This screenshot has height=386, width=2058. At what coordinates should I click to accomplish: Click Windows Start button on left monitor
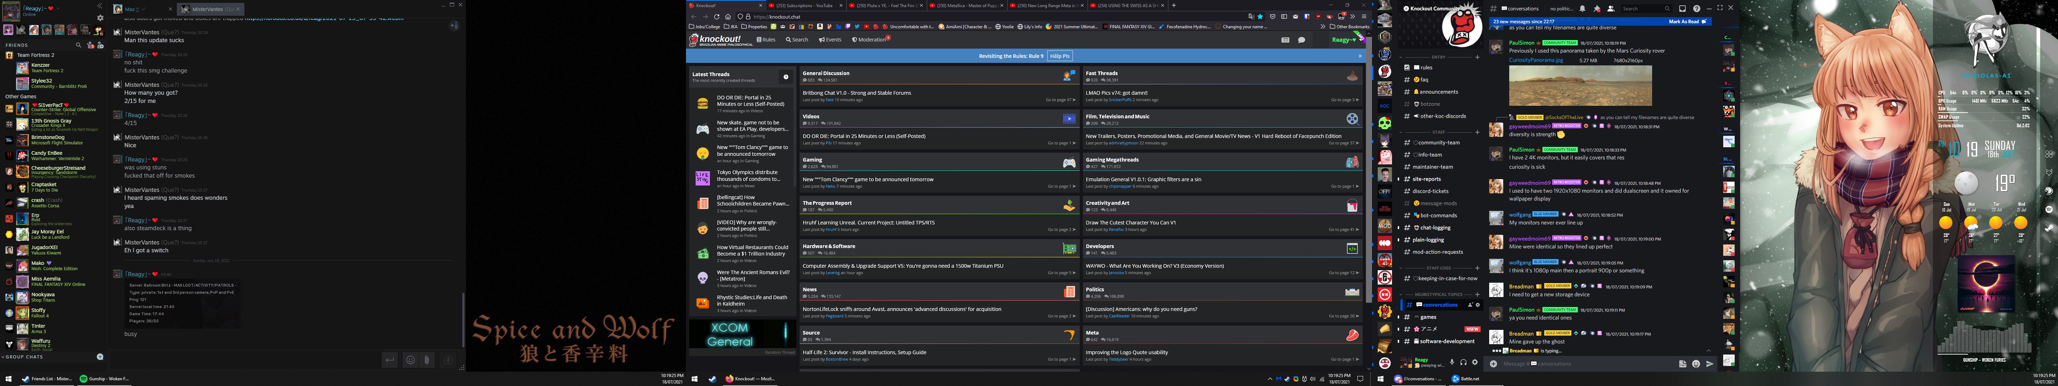[9, 379]
